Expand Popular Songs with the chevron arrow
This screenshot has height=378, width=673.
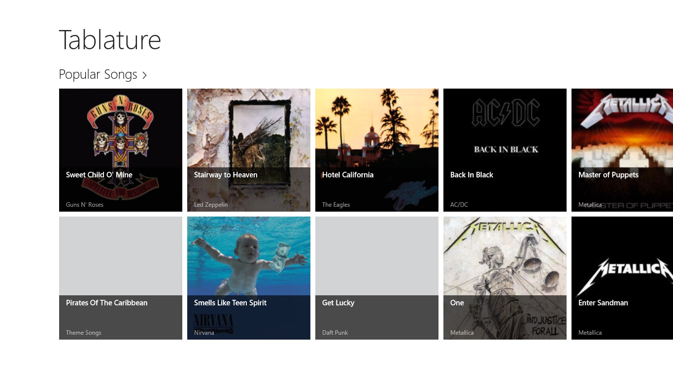coord(144,75)
